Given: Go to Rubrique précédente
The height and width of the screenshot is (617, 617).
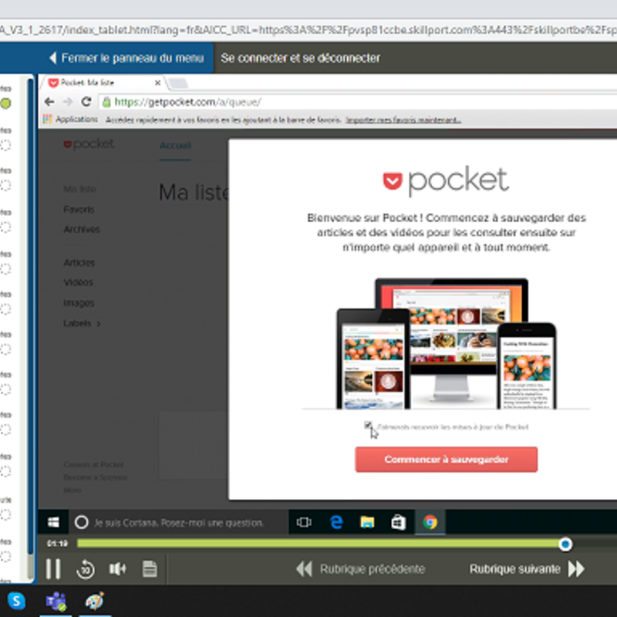Looking at the screenshot, I should [x=360, y=569].
